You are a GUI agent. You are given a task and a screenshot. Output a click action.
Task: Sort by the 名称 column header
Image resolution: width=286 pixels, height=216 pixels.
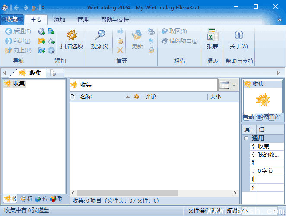[105, 97]
